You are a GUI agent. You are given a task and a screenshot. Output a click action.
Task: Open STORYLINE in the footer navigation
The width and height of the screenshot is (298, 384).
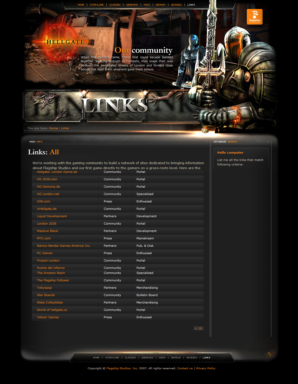(112, 358)
